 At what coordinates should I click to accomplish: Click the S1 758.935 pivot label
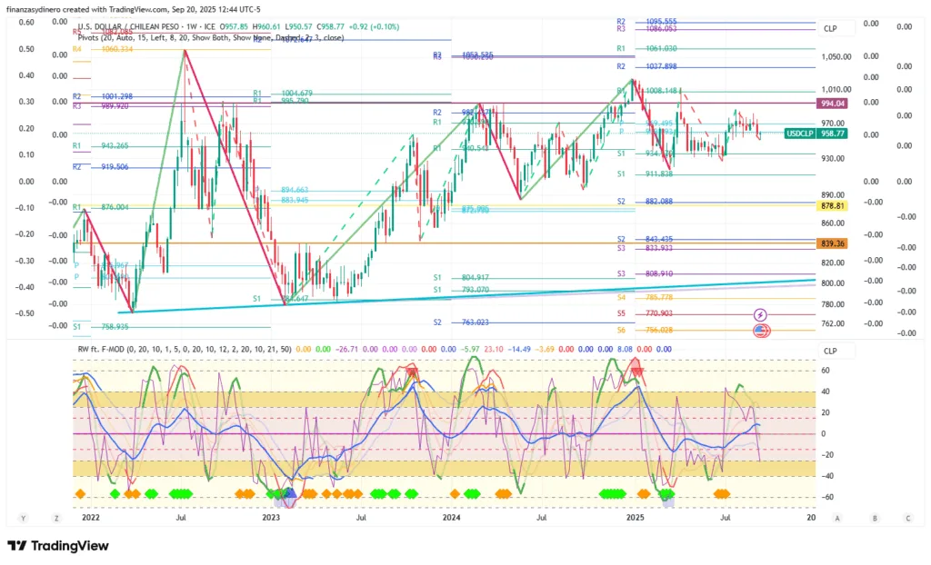click(x=100, y=327)
